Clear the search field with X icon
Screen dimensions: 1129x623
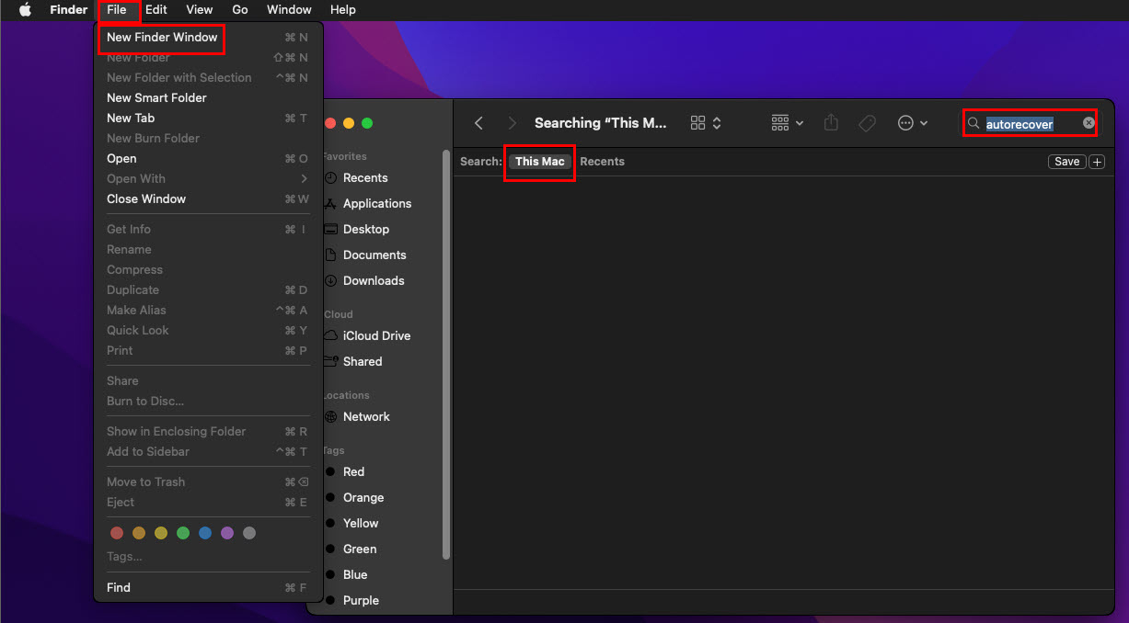(1089, 123)
